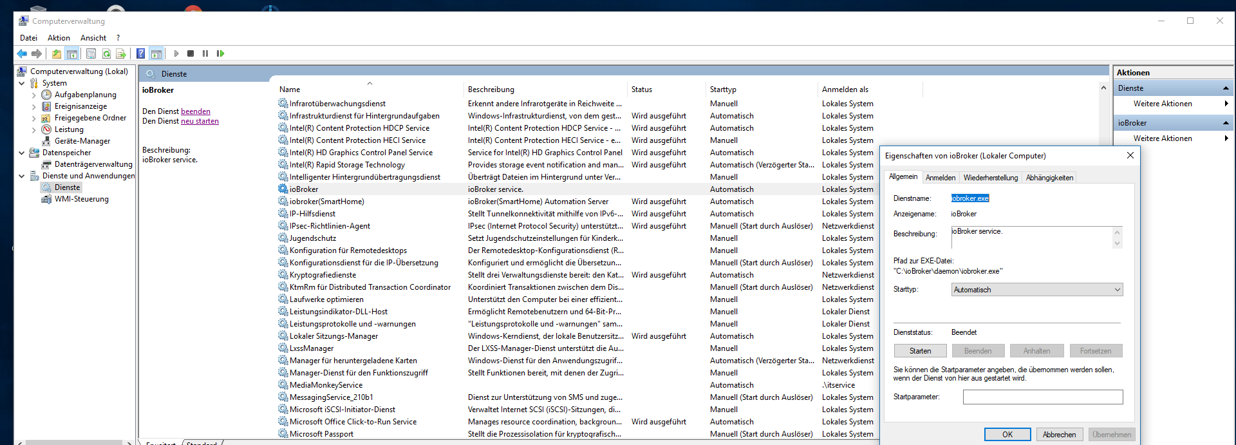The width and height of the screenshot is (1236, 445).
Task: Switch to the Anmelden tab
Action: [x=941, y=178]
